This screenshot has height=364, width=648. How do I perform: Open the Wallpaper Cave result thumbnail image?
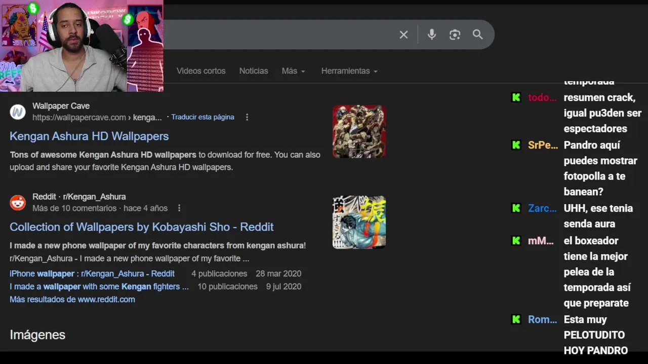[x=359, y=131]
